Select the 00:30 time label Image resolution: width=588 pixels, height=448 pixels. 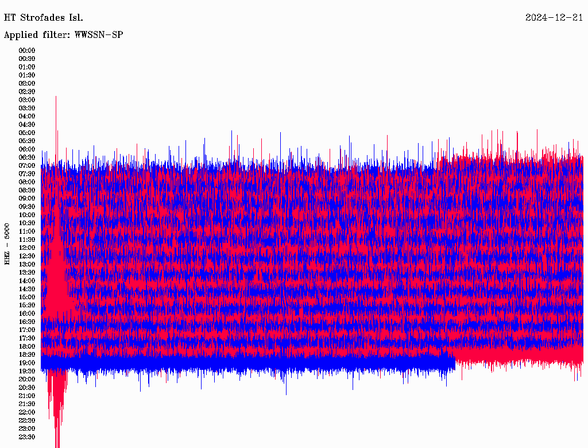(x=27, y=59)
